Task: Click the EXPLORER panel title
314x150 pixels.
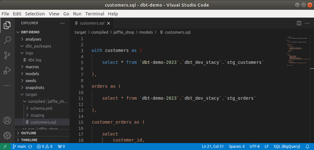Action: [x=30, y=23]
